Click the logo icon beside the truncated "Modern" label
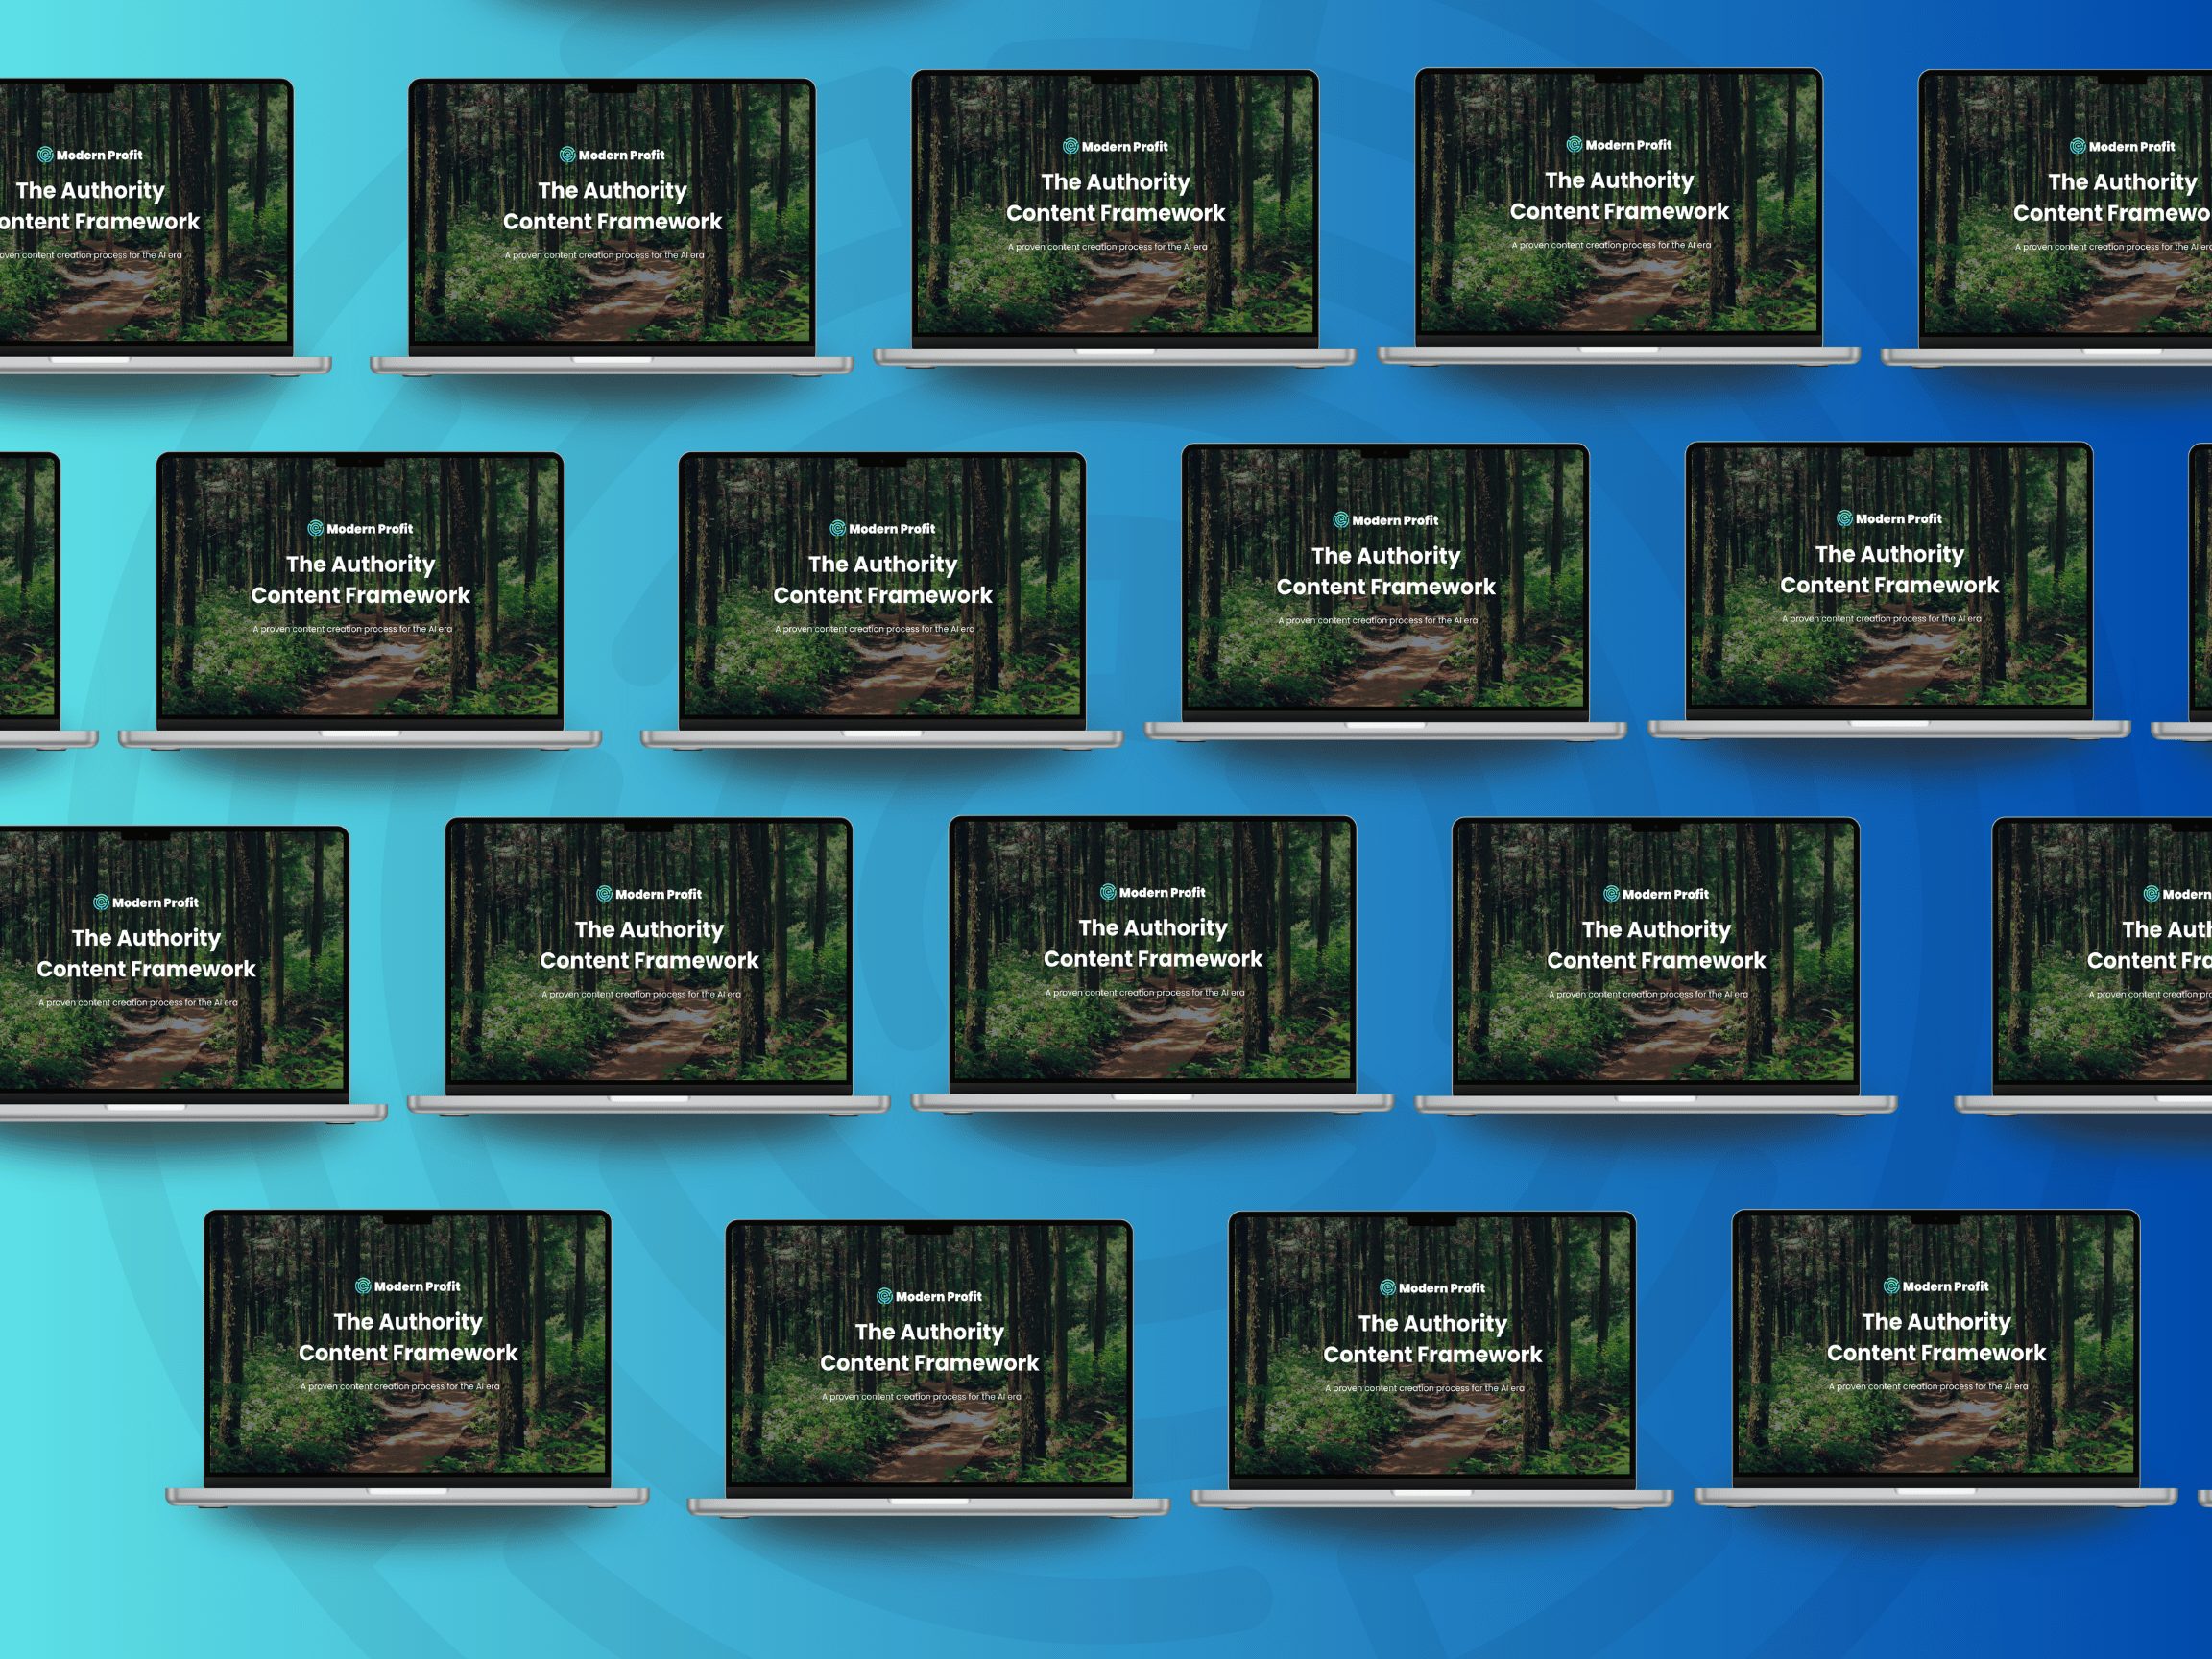Image resolution: width=2212 pixels, height=1659 pixels. [x=2151, y=894]
